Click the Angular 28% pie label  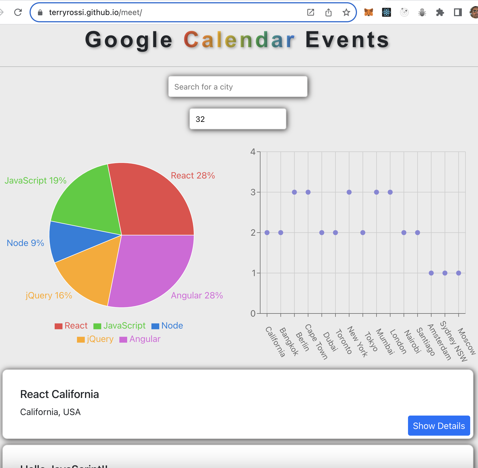[x=197, y=295]
